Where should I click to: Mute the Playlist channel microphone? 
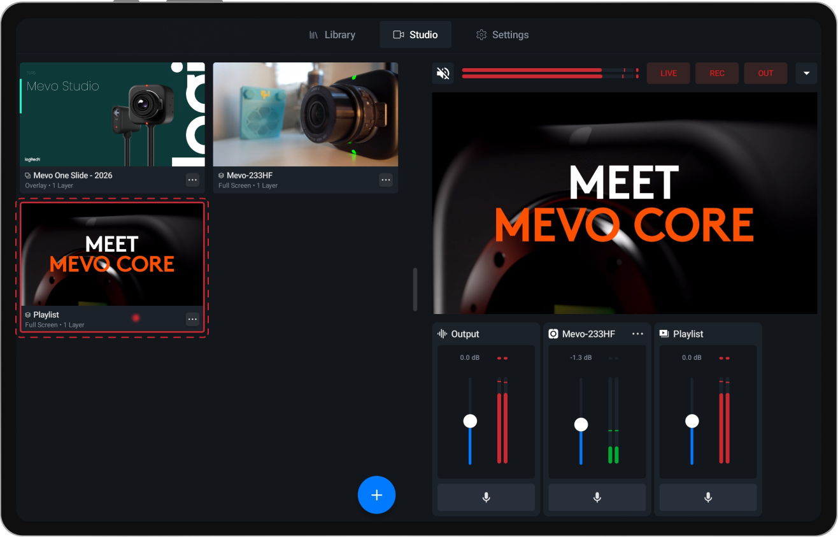click(707, 498)
